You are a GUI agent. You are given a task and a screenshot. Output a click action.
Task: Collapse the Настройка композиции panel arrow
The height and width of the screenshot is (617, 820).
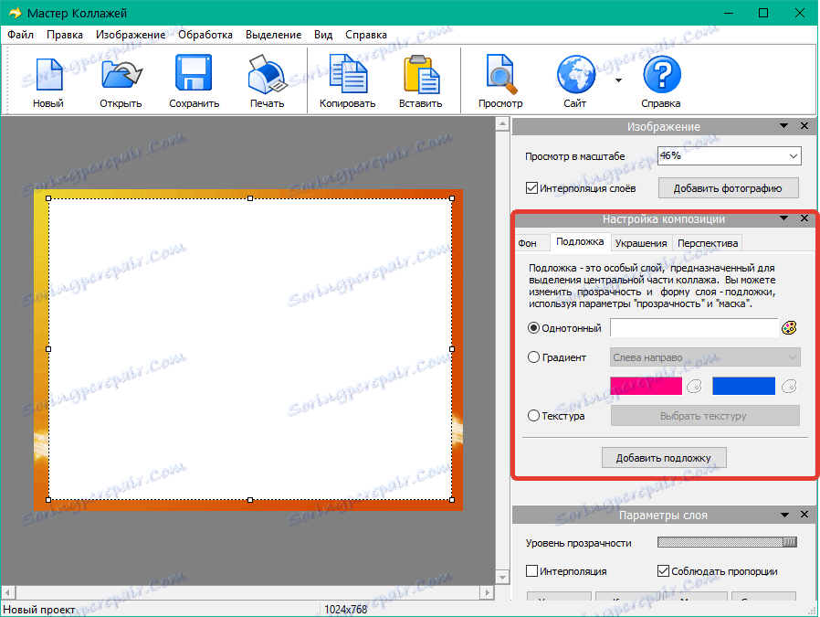coord(783,218)
